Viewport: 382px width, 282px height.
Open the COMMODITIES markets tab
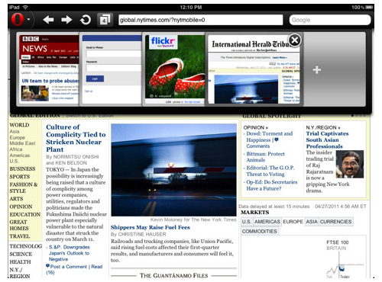[259, 232]
